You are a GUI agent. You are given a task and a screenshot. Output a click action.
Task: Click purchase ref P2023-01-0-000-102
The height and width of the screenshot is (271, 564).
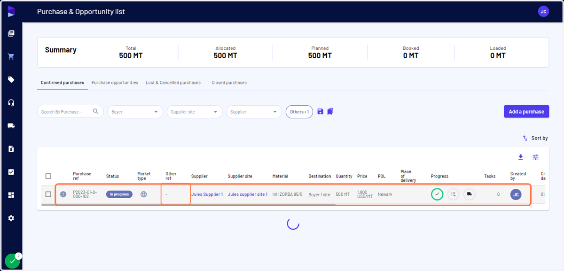85,194
